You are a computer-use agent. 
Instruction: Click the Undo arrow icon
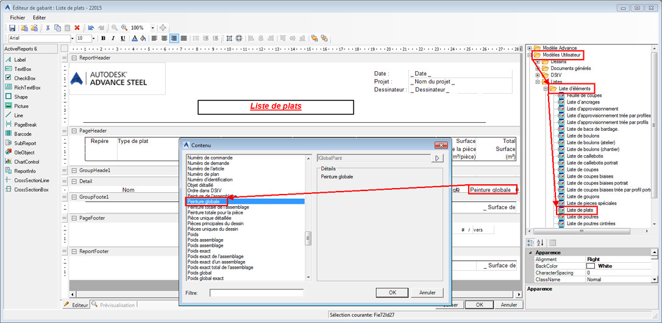click(x=91, y=28)
